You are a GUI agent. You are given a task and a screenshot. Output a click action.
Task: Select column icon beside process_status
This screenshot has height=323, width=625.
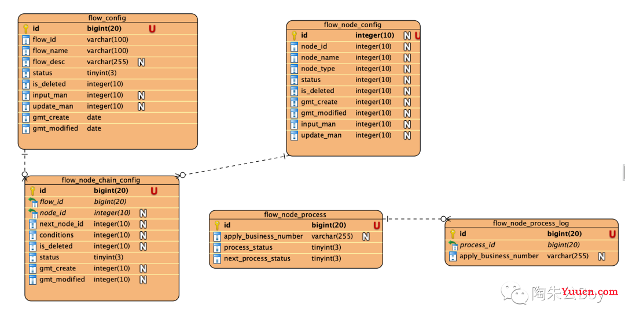(x=217, y=248)
